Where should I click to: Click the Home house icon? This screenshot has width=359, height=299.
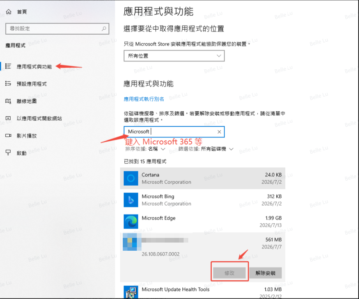[9, 12]
